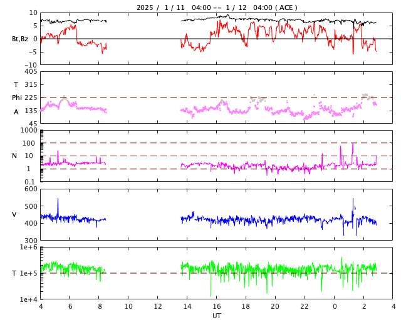Select the Bt,Bz axis label

[20, 39]
